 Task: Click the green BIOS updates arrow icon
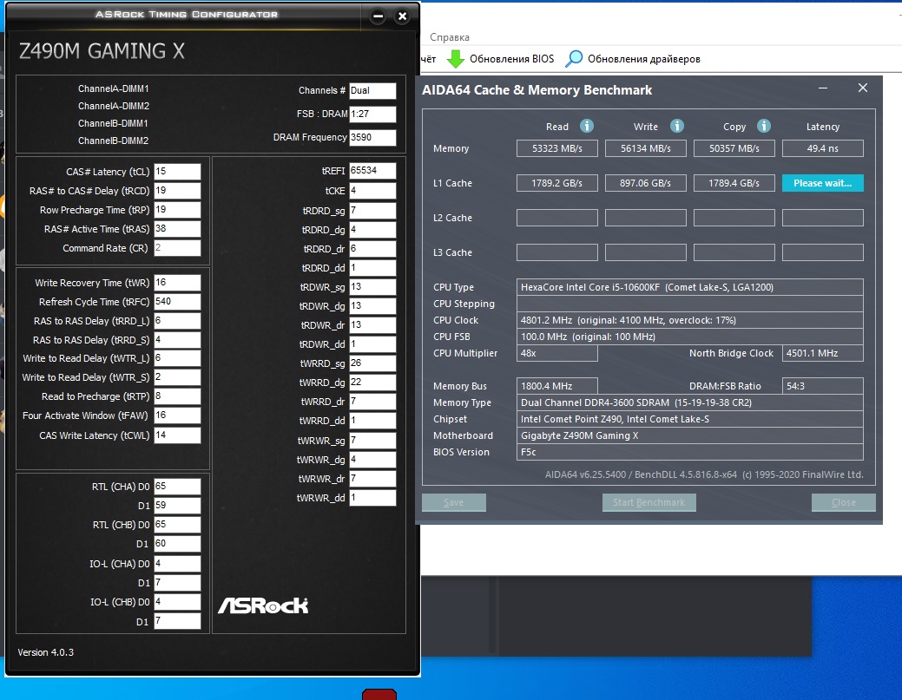456,59
